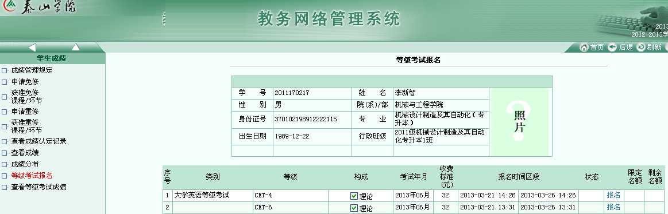Click the 教务网络管理系统 banner title

point(329,19)
